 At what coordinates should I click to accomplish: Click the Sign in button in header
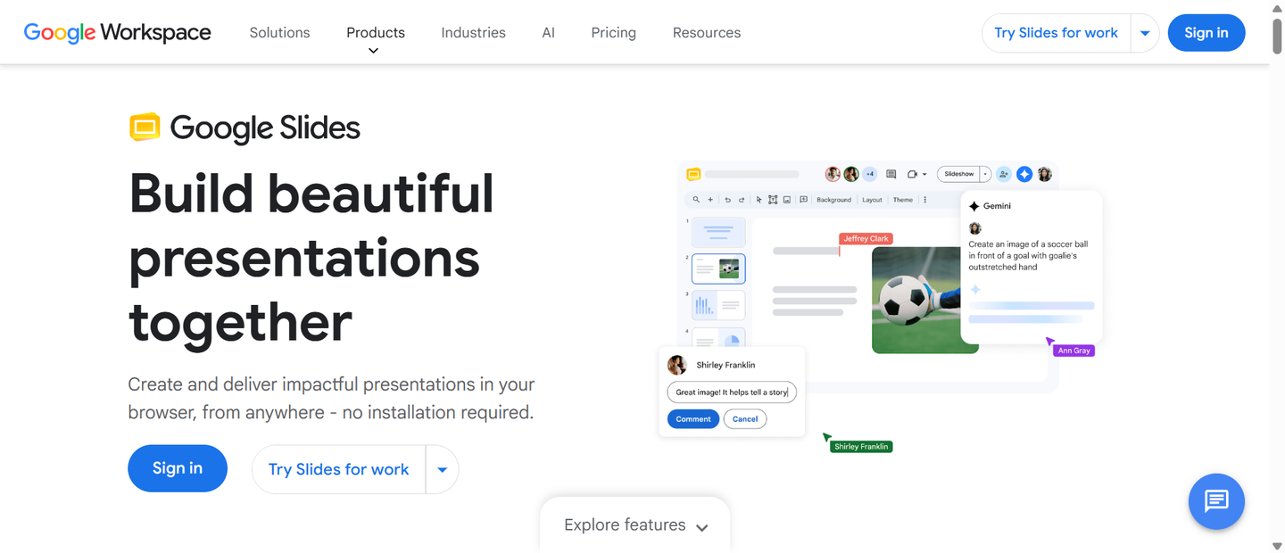[1206, 33]
